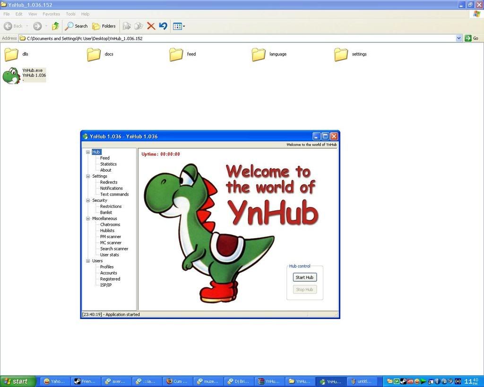This screenshot has width=484, height=387.
Task: Click the red Delete toolbar icon
Action: click(x=151, y=26)
